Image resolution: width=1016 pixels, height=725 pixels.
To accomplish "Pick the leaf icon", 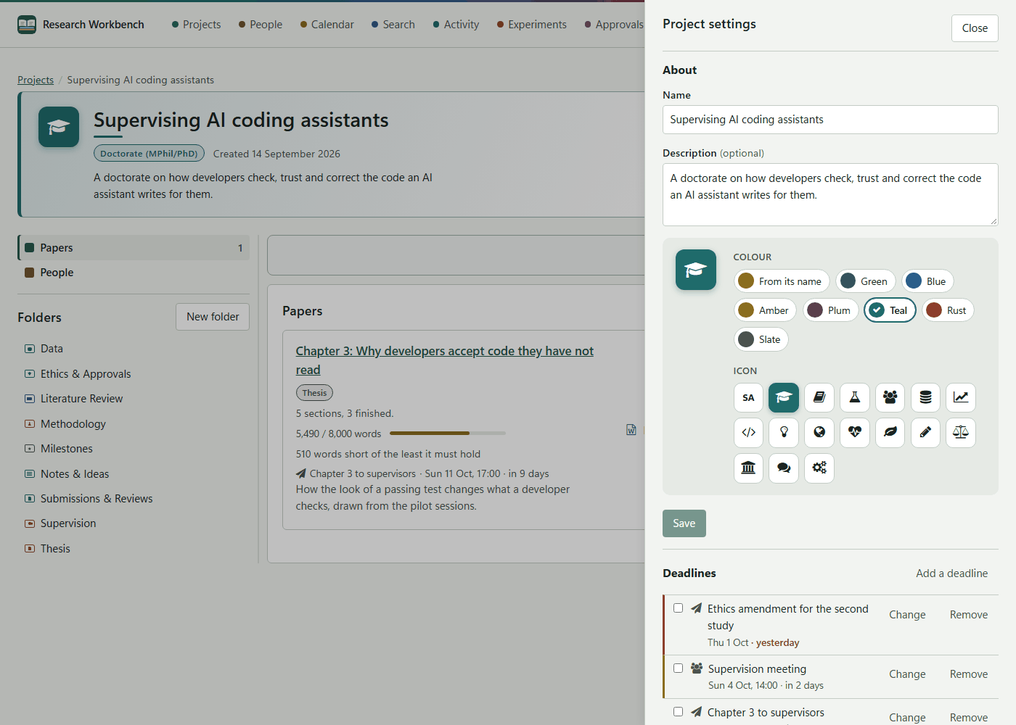I will (x=890, y=433).
